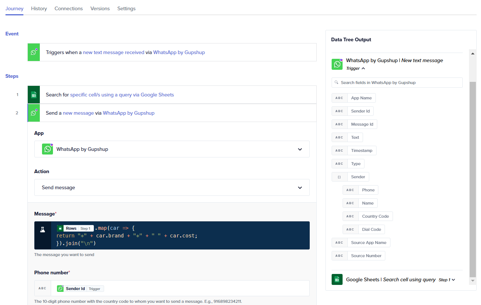Select the Name field under Sender
The height and width of the screenshot is (305, 481).
[360, 203]
